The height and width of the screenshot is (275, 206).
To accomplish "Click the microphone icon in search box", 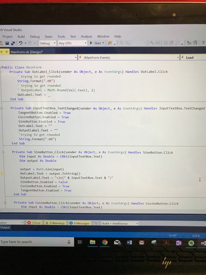I will (69, 242).
